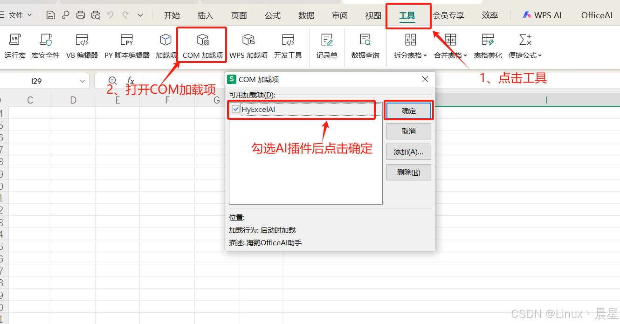
Task: Select column F header
Action: pyautogui.click(x=167, y=100)
